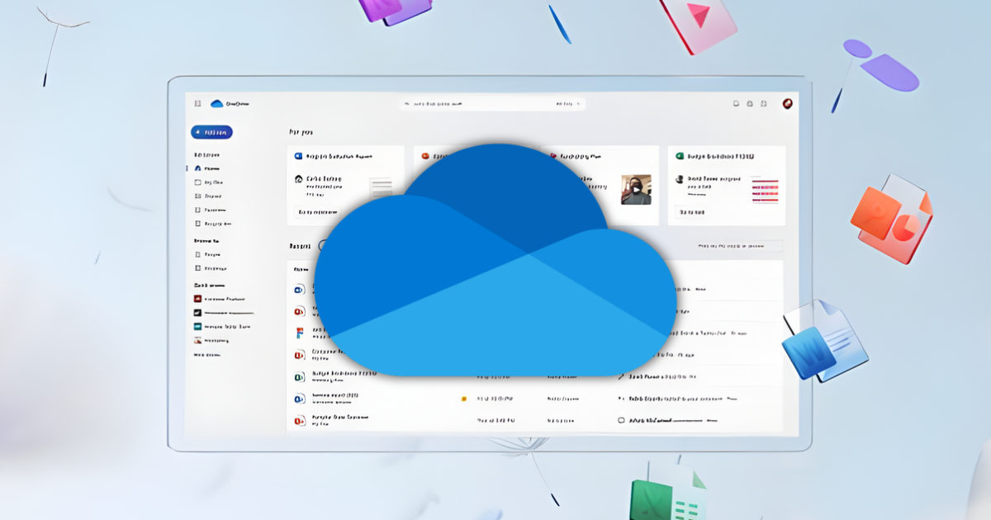Image resolution: width=991 pixels, height=520 pixels.
Task: Click the button at bottom of Word card
Action: click(x=316, y=212)
